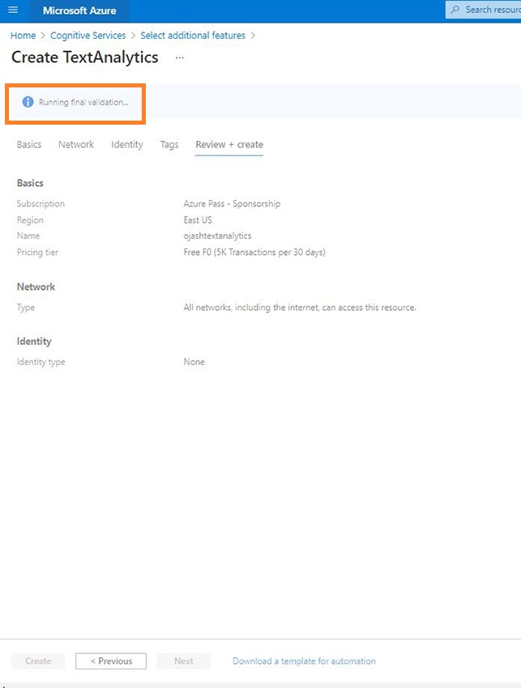The image size is (521, 688).
Task: Open Cognitive Services breadcrumb
Action: click(88, 36)
